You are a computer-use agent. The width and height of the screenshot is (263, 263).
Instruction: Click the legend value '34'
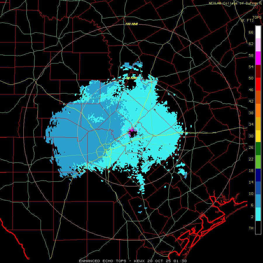[x=251, y=124]
